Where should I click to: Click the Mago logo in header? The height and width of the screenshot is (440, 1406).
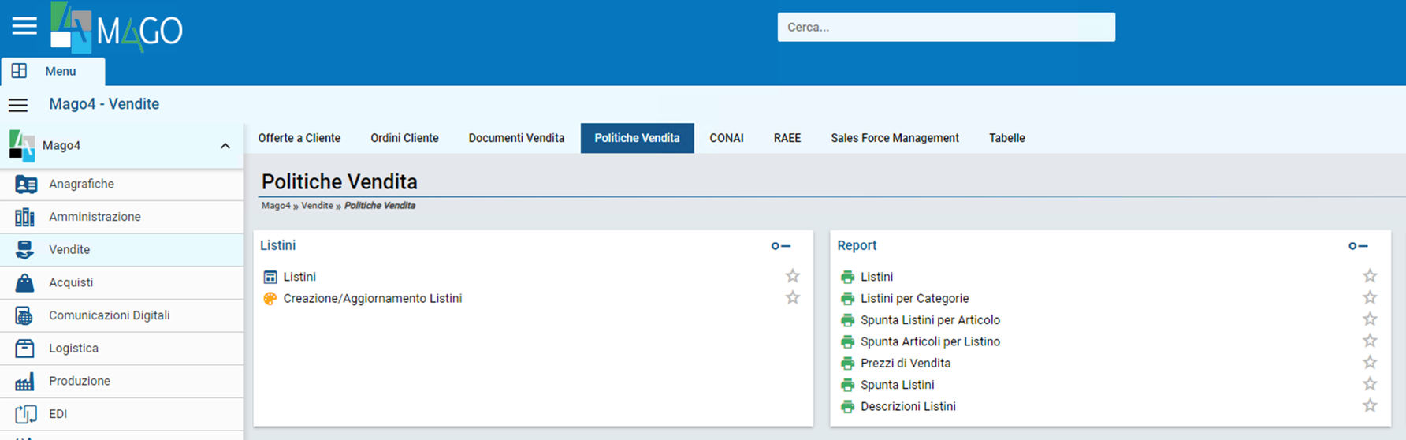117,28
